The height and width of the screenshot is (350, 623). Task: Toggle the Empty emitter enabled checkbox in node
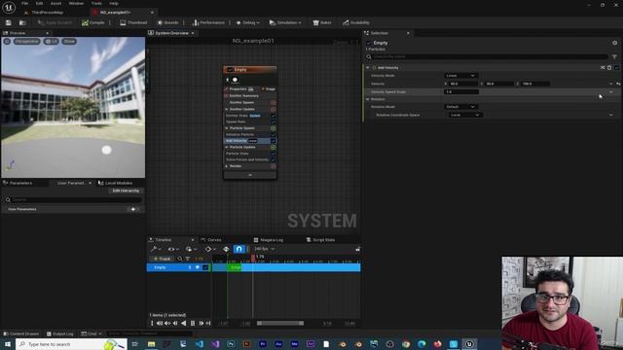pyautogui.click(x=230, y=70)
